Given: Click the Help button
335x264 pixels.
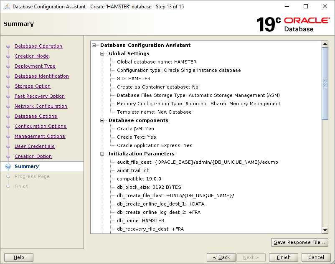Looking at the screenshot, I should [19, 257].
